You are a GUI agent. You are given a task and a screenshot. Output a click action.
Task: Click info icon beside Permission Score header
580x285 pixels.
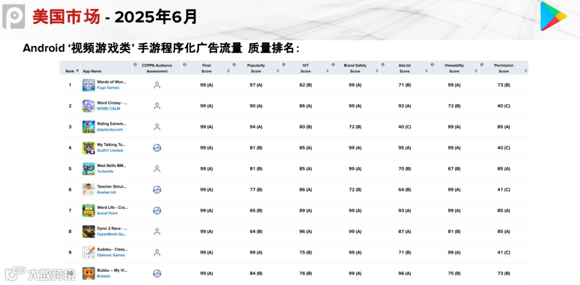(x=482, y=65)
